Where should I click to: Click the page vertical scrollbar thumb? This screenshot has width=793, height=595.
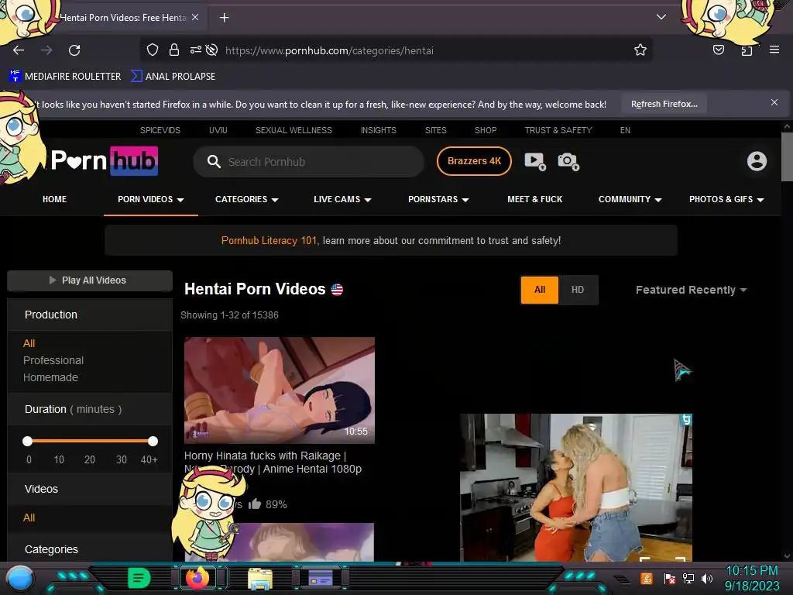pos(787,156)
